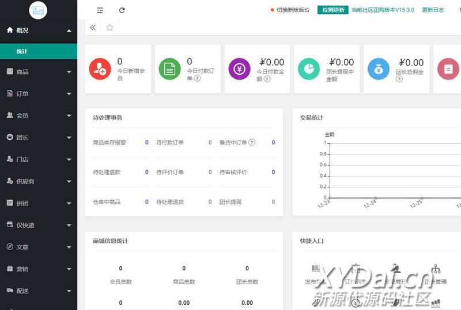Expand the 门店 menu arrow
461x310 pixels.
click(x=69, y=160)
